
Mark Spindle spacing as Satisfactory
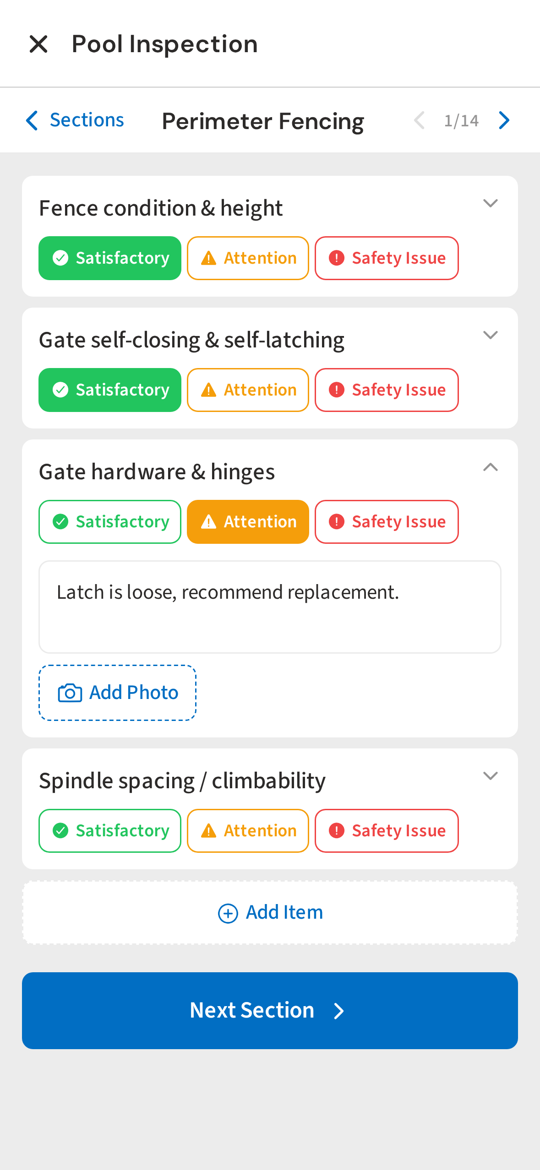click(110, 831)
